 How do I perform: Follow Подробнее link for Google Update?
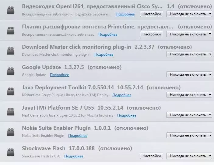(59, 75)
